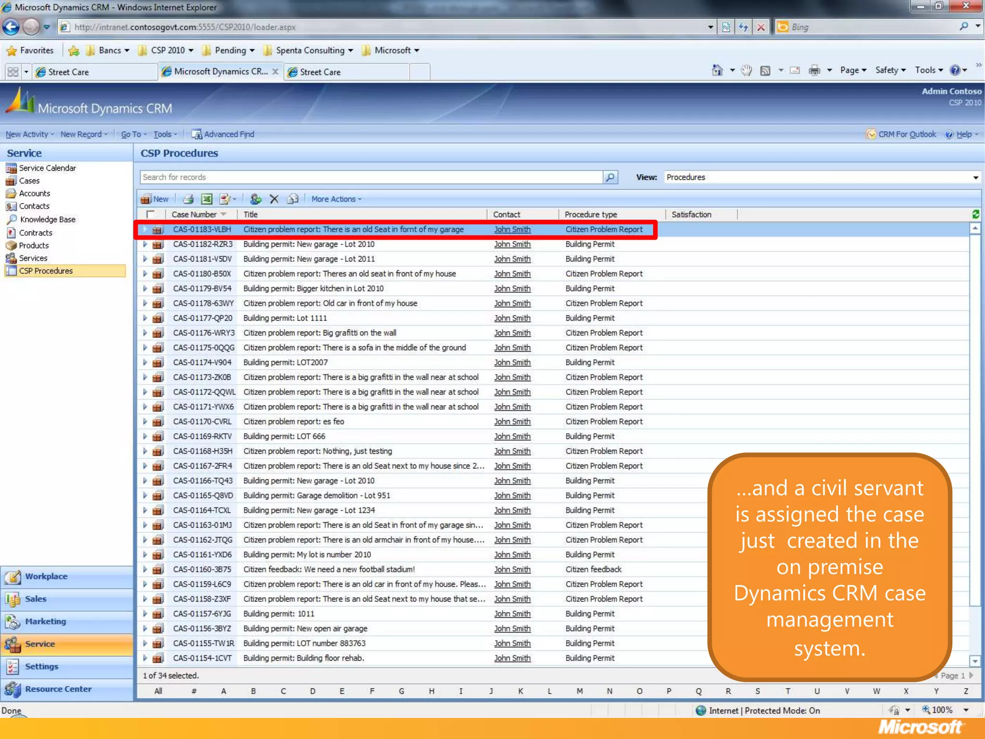Click browser refresh icon in address bar
The height and width of the screenshot is (739, 985).
[x=744, y=27]
